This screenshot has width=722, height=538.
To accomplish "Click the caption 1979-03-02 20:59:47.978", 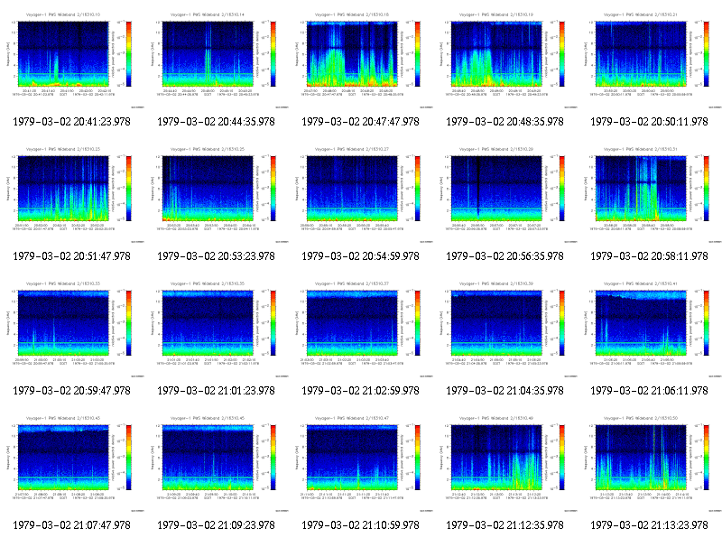I will (x=72, y=391).
